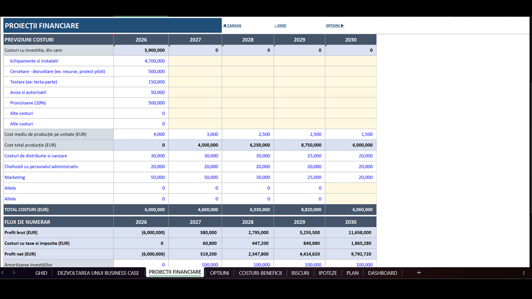The image size is (532, 299).
Task: Select 2029 Profit net value 4,414,620
Action: (299, 254)
